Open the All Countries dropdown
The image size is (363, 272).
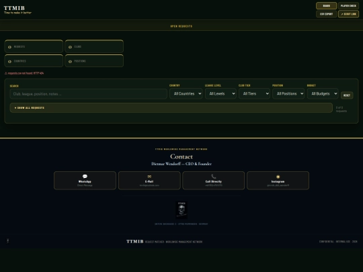tap(186, 93)
